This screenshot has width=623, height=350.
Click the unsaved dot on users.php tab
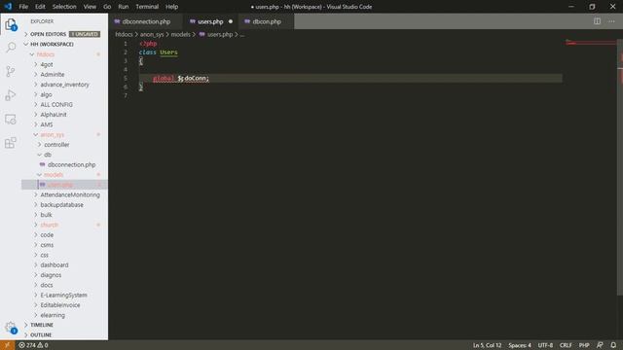pos(231,21)
